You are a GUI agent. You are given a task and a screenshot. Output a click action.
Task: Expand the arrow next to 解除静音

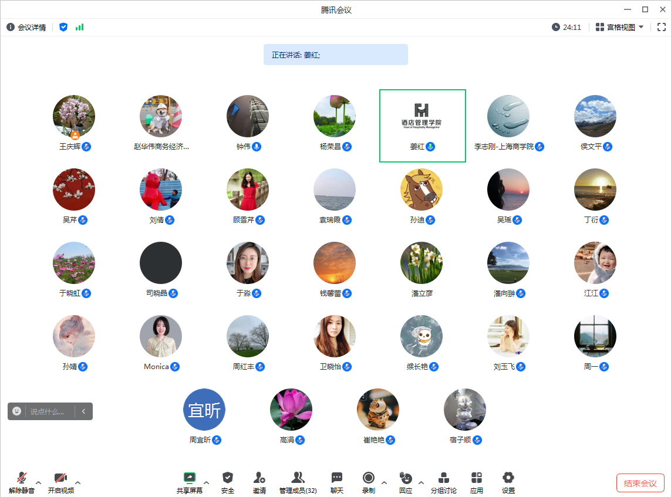click(x=39, y=483)
